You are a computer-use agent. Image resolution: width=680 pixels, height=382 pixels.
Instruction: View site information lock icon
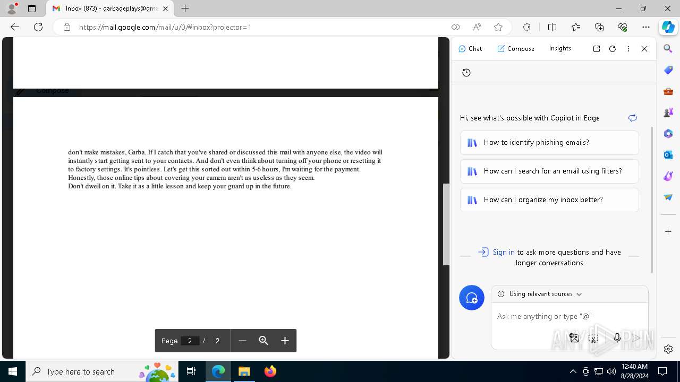66,27
